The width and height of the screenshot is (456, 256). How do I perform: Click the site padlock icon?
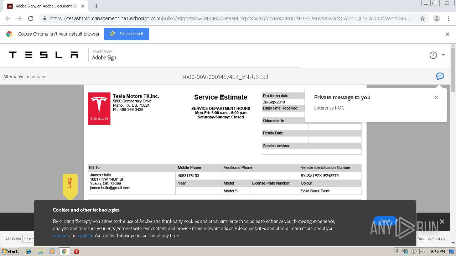[44, 18]
